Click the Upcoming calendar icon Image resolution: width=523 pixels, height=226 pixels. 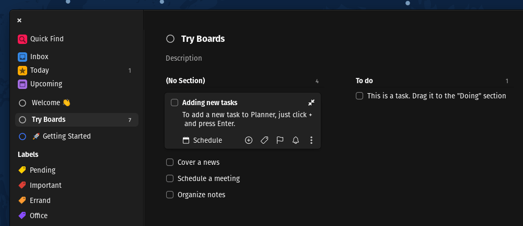click(22, 84)
